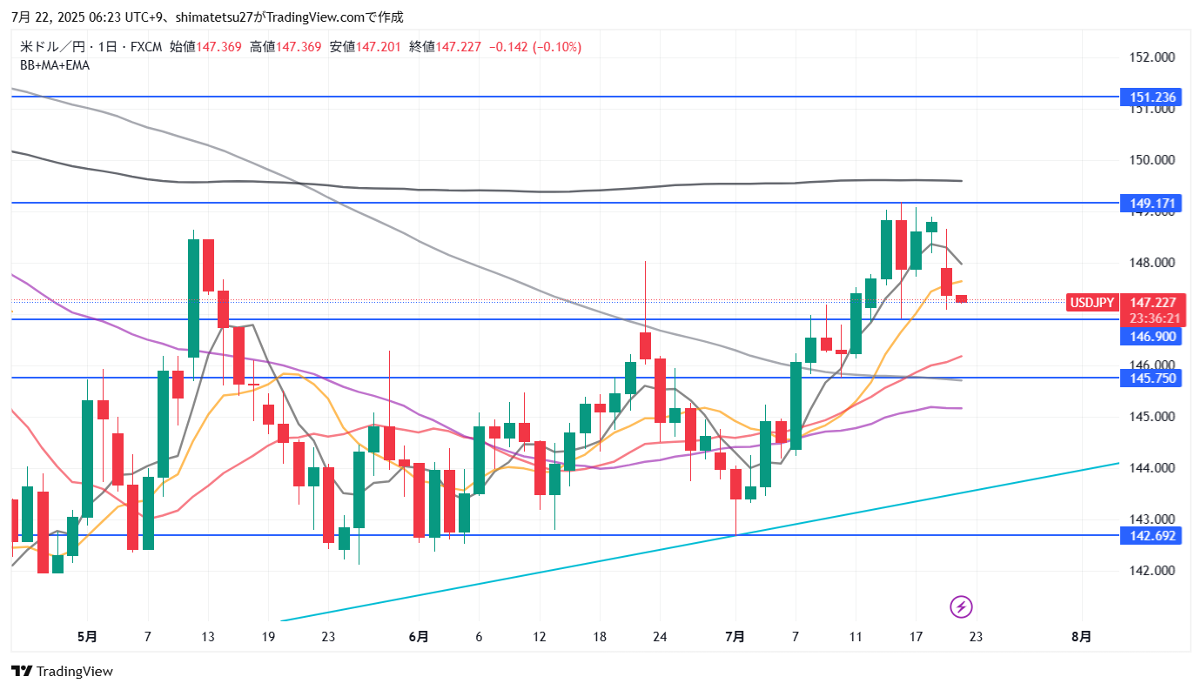Click the purple lightning bolt event icon
Viewport: 1202px width, 690px height.
point(961,606)
